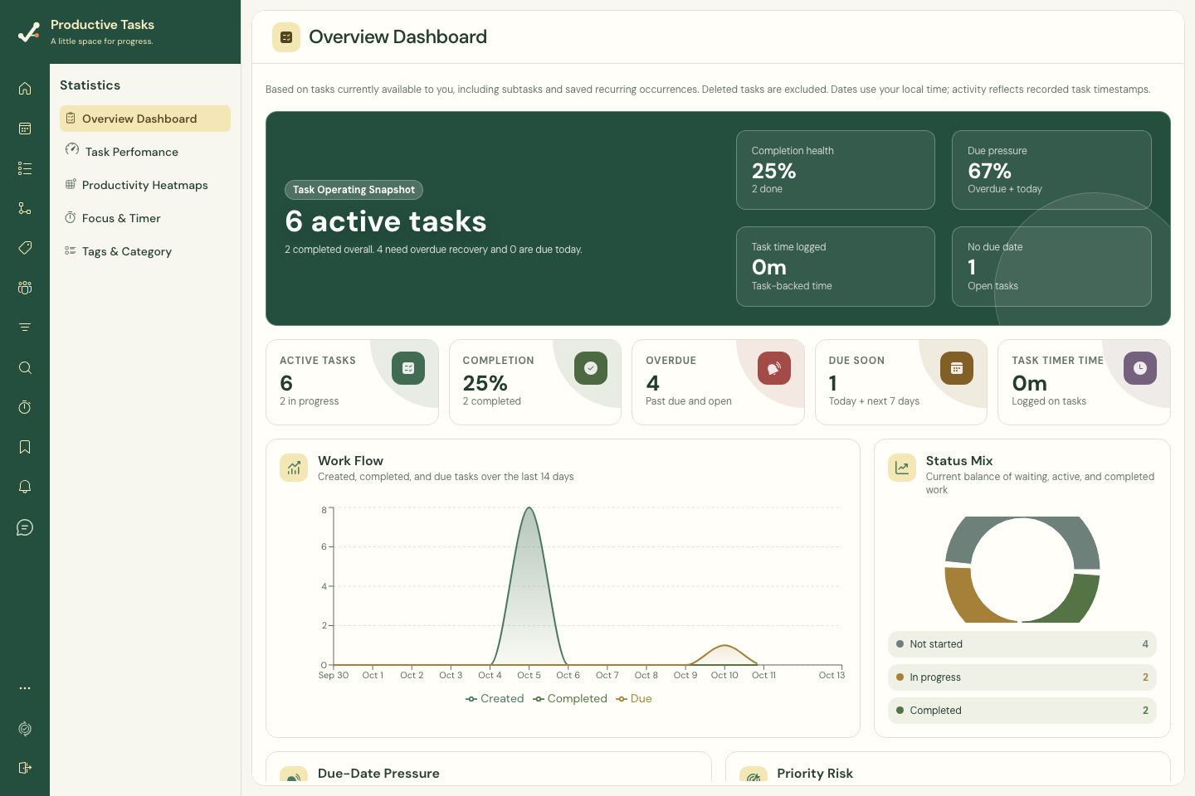Open the bookmark icon in the sidebar
1195x796 pixels.
coord(25,447)
